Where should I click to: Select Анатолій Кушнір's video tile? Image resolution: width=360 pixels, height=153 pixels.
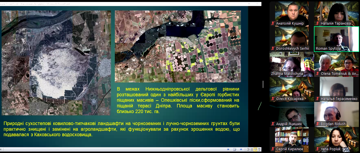292,14
